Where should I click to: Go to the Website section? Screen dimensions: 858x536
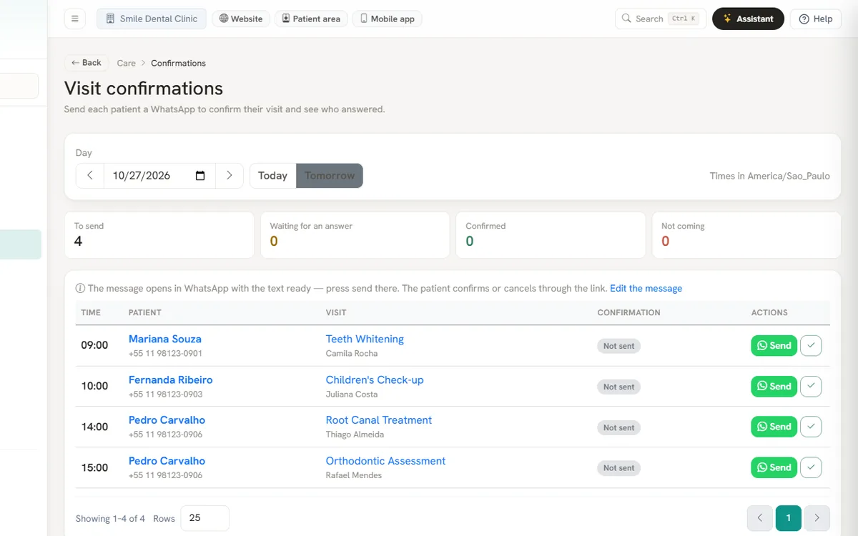click(241, 19)
